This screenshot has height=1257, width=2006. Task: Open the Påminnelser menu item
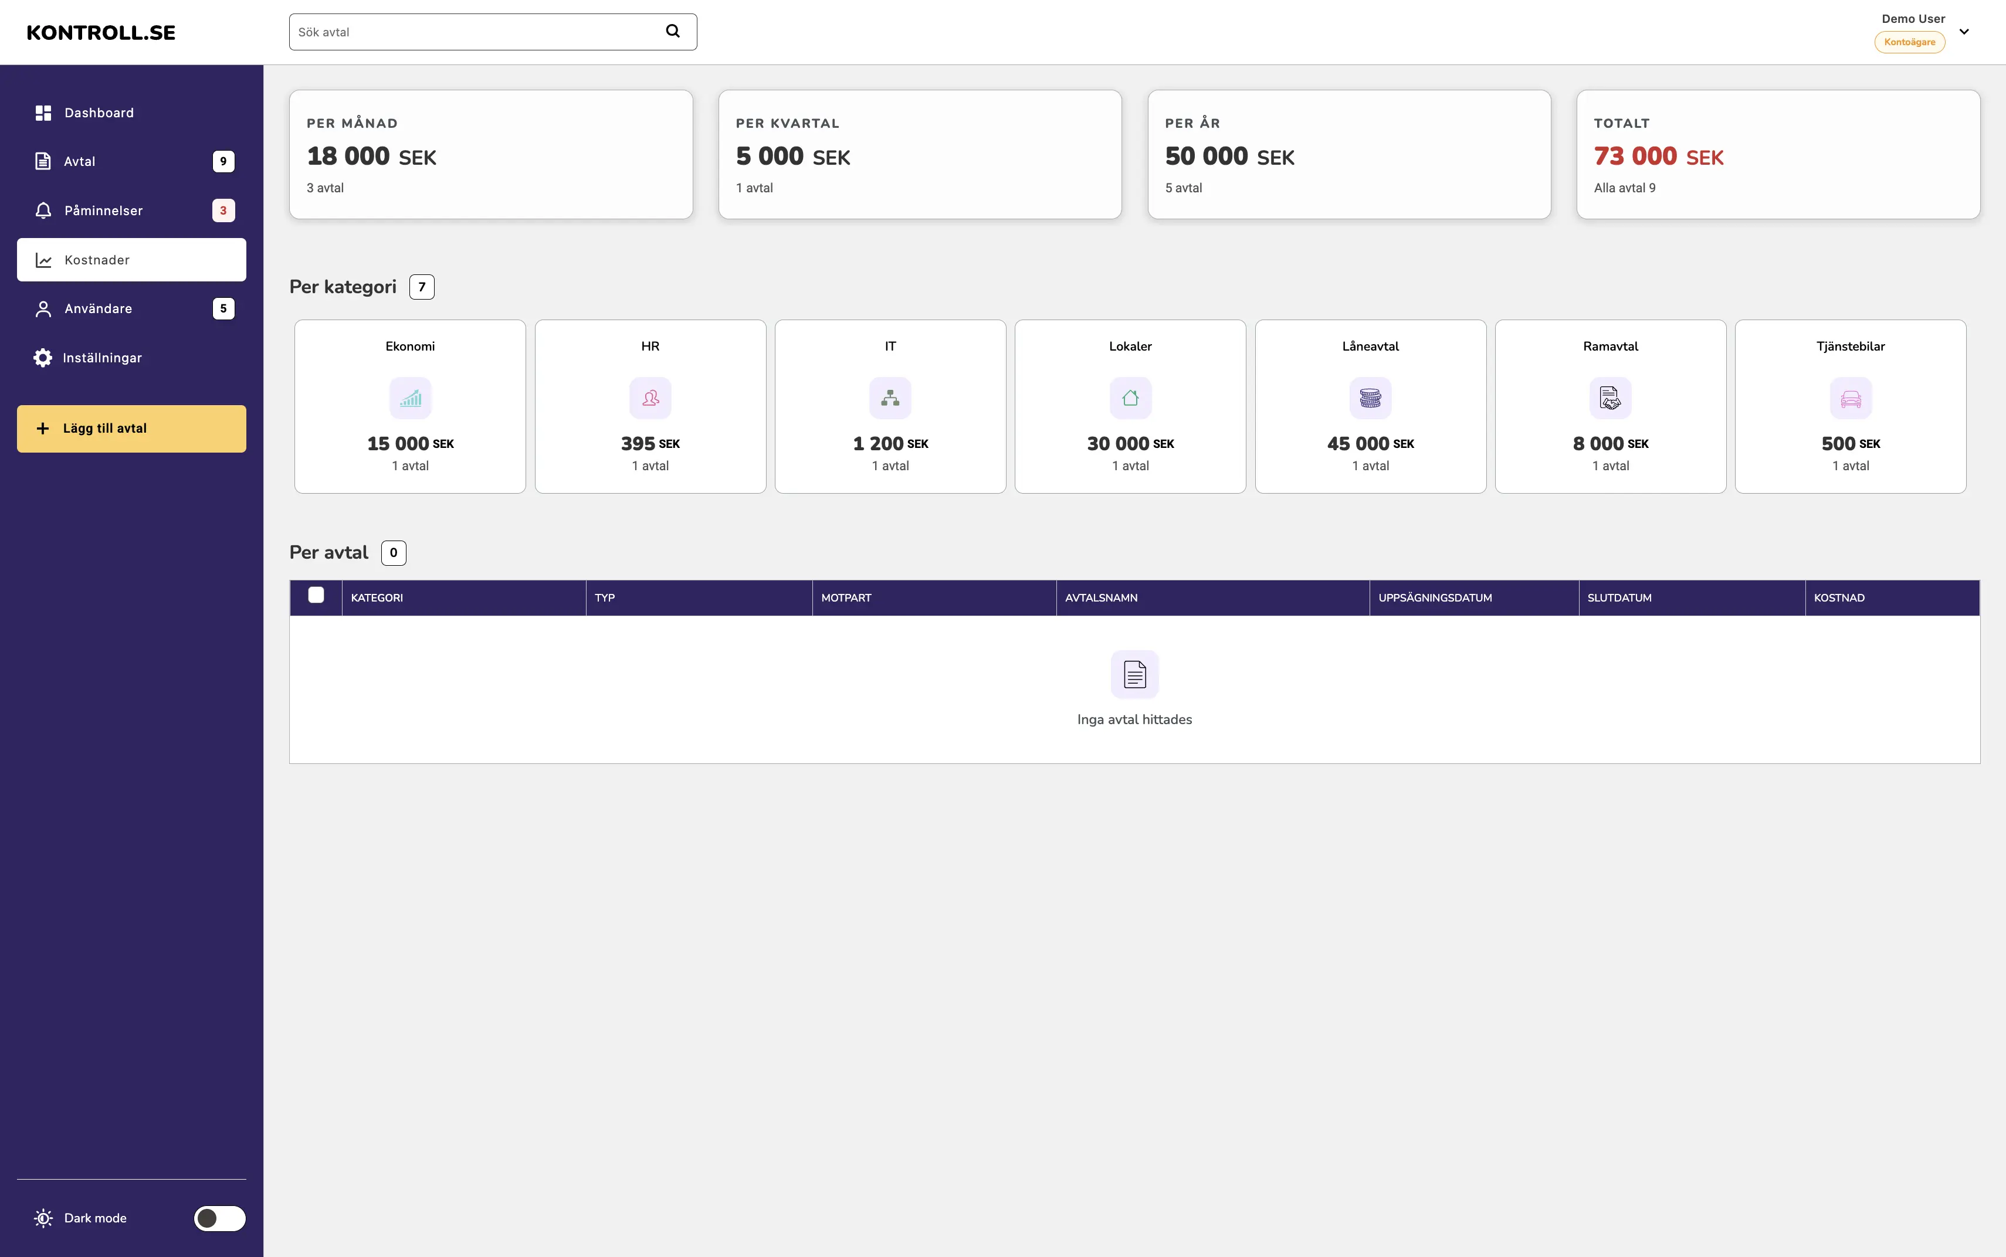131,210
